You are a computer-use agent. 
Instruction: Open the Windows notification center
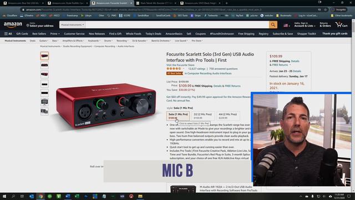coord(349,196)
